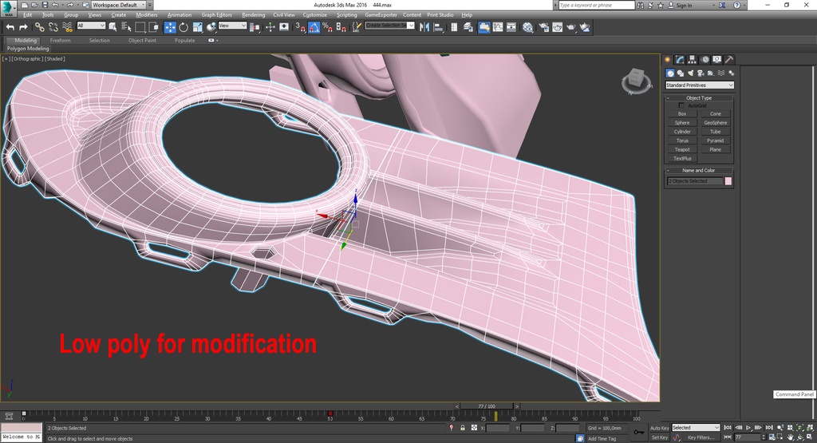This screenshot has width=817, height=443.
Task: Switch to Object Paint ribbon tab
Action: [142, 40]
